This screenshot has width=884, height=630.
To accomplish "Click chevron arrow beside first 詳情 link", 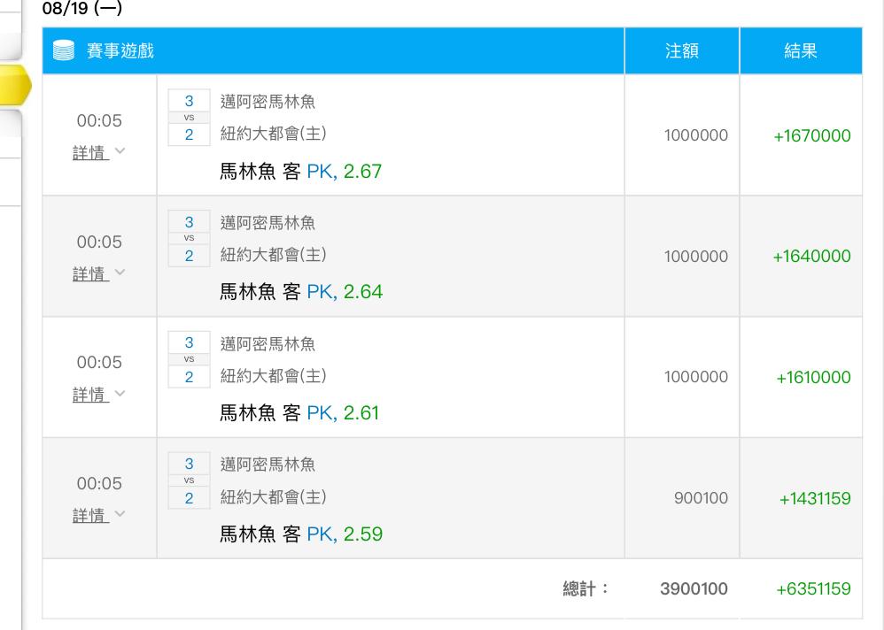I will click(120, 151).
